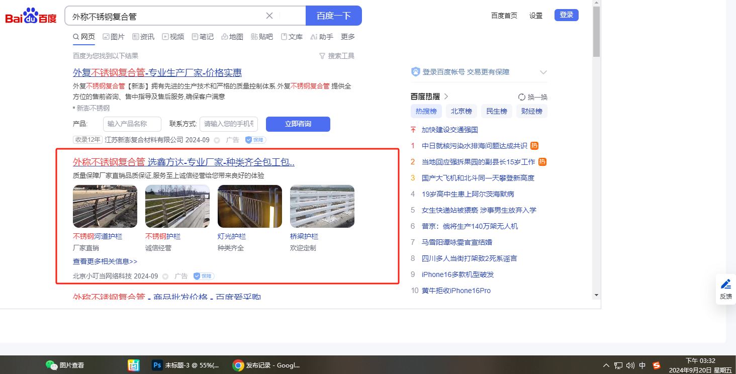
Task: Open the volume control in system tray
Action: (630, 365)
